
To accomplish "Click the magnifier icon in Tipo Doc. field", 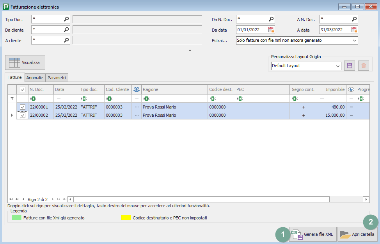I will 66,19.
